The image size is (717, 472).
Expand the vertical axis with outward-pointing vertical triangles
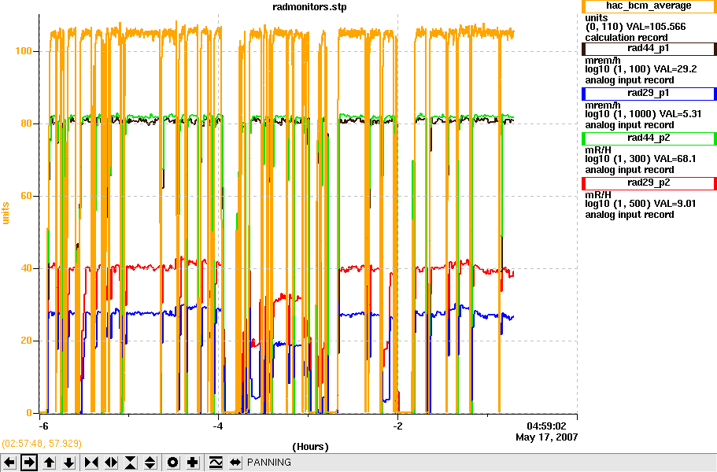[x=150, y=463]
